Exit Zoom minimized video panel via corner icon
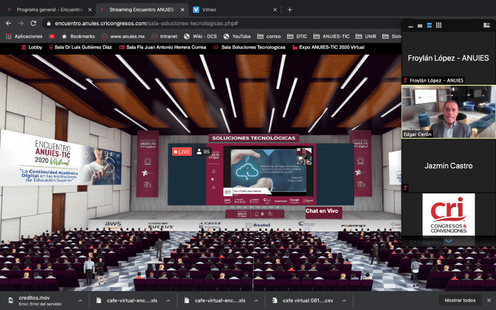Image resolution: width=496 pixels, height=310 pixels. click(487, 25)
